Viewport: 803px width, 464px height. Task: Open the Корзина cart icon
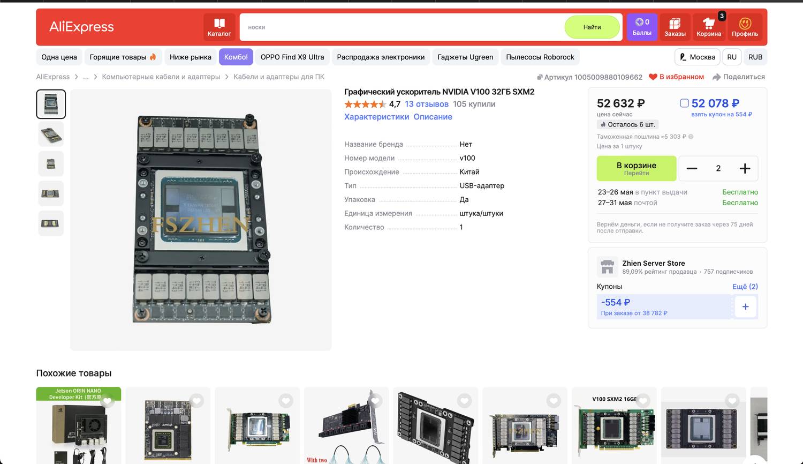pyautogui.click(x=709, y=27)
